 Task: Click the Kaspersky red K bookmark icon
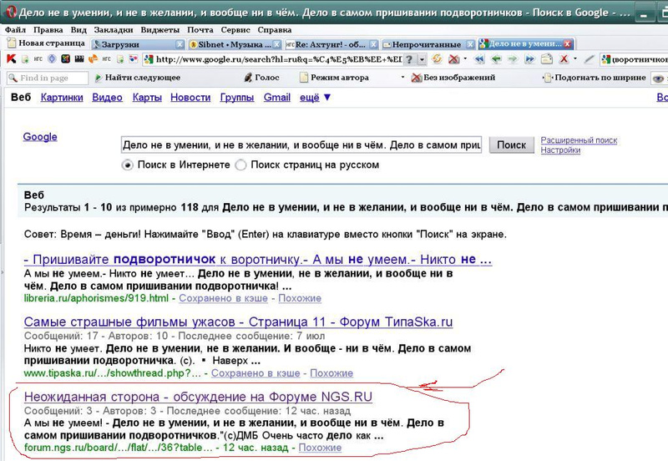click(x=11, y=59)
